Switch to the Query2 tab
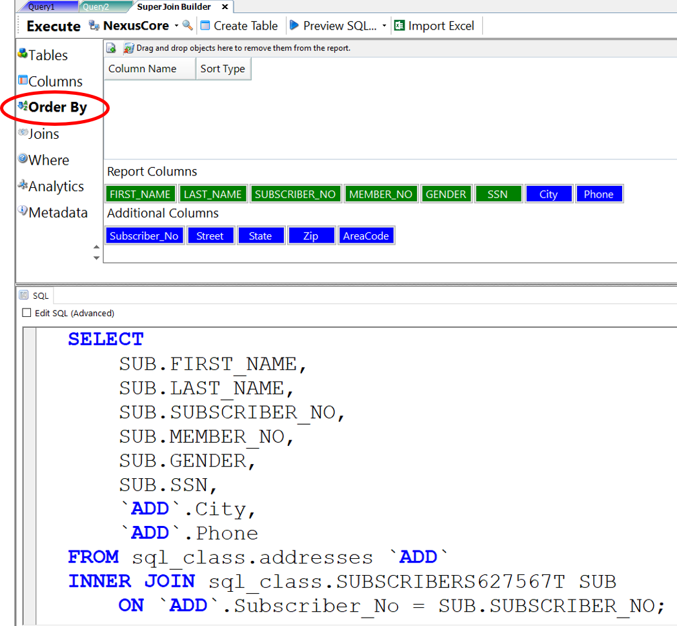Viewport: 677px width, 626px height. [x=96, y=7]
